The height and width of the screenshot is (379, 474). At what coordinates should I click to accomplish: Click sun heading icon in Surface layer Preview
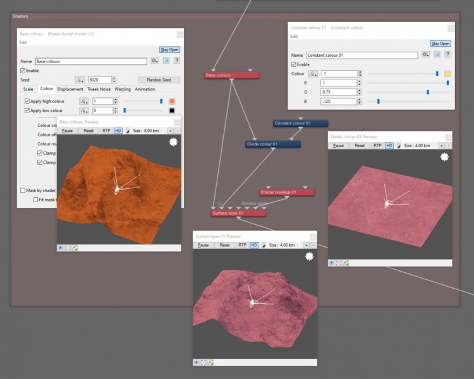click(309, 256)
